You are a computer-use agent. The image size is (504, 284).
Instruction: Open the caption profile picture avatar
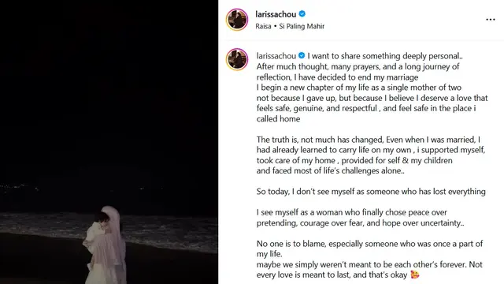point(237,59)
